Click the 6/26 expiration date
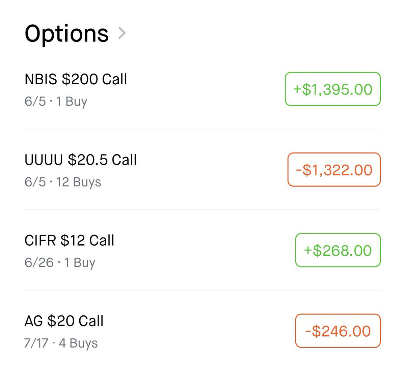Viewport: 405px width, 365px height. tap(39, 262)
